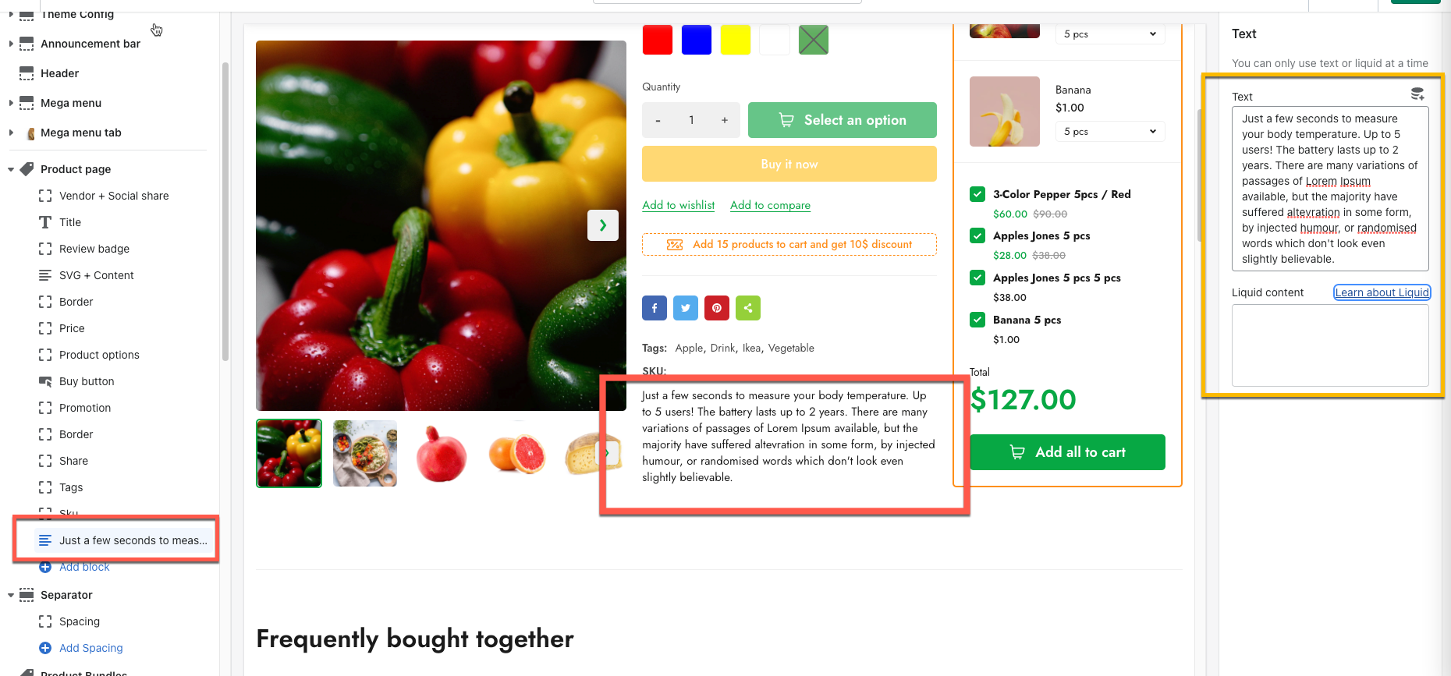The width and height of the screenshot is (1451, 676).
Task: Expand the Mega menu section
Action: pyautogui.click(x=11, y=103)
